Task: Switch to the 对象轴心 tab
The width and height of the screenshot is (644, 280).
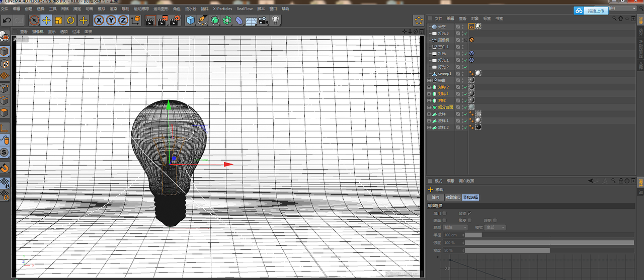Action: coord(453,198)
